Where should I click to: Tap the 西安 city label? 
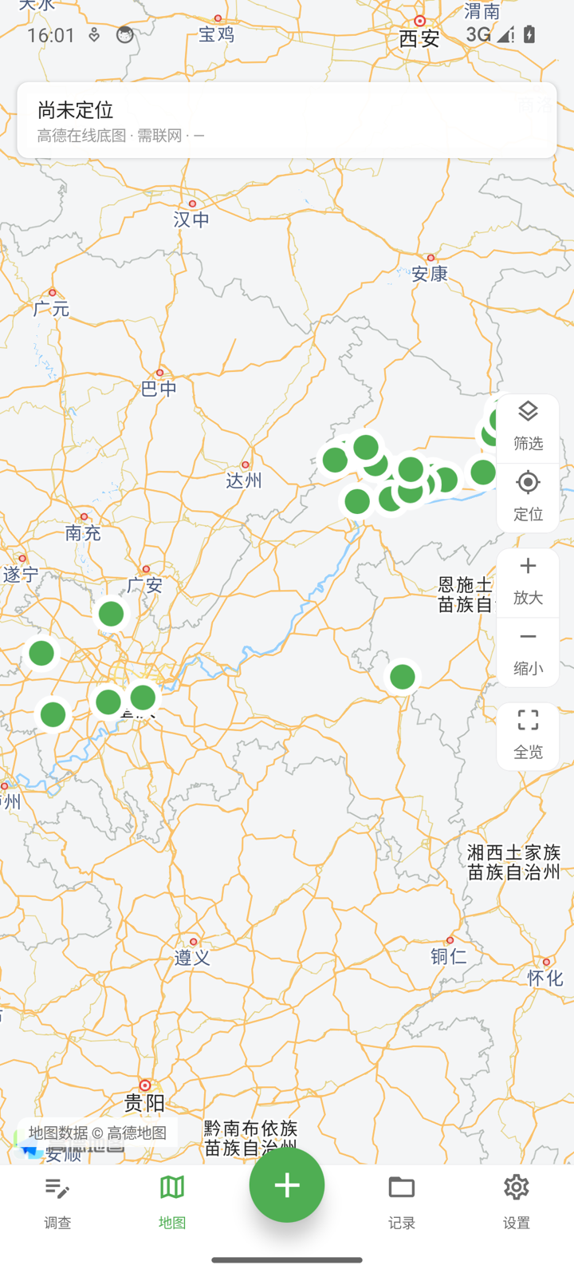419,38
